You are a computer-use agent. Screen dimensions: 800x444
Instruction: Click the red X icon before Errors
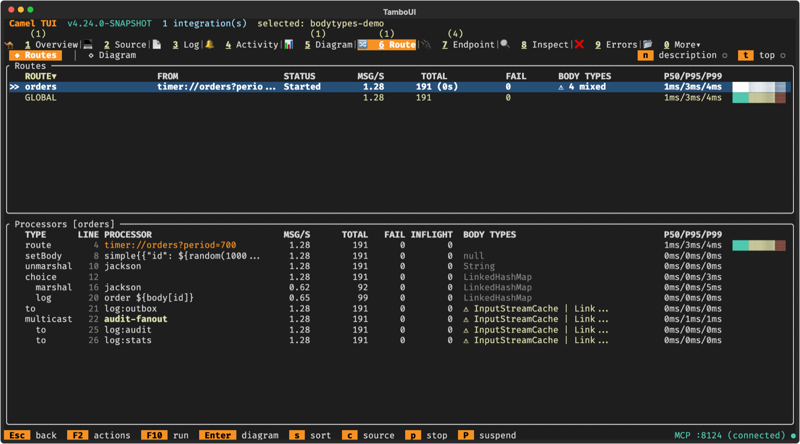[579, 44]
